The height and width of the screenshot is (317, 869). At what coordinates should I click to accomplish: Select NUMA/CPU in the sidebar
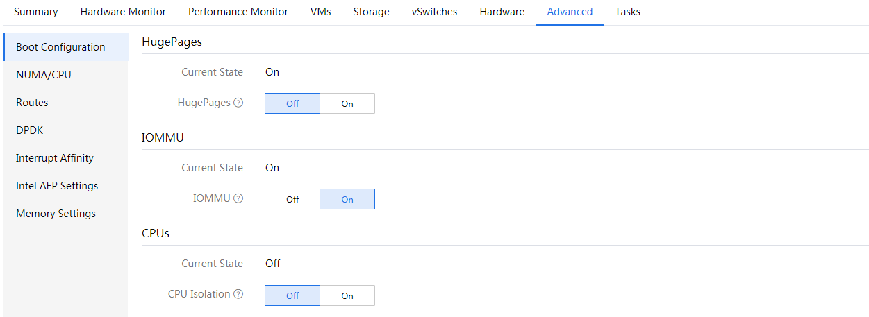click(44, 75)
